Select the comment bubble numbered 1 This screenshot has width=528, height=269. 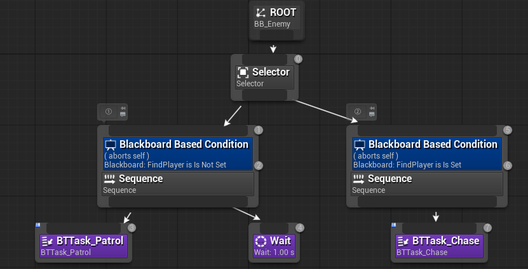(109, 112)
